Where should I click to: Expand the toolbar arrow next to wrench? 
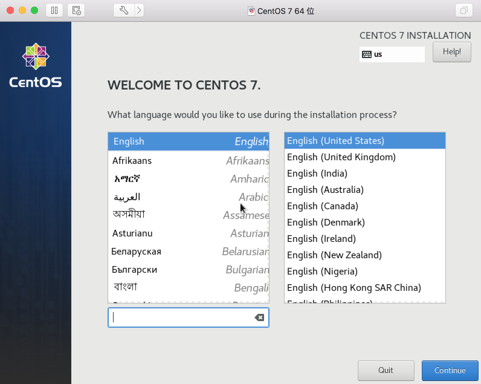[139, 11]
